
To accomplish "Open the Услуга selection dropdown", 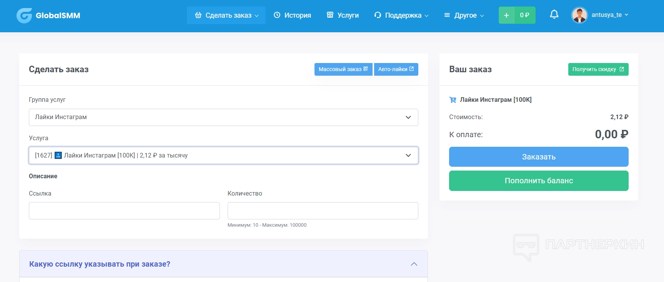I will [x=223, y=155].
